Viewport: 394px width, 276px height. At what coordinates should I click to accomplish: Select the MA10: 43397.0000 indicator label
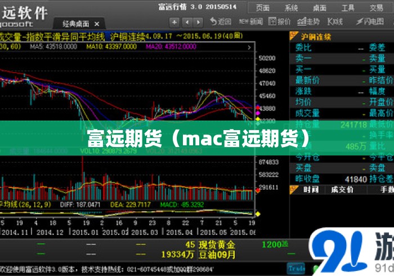click(111, 47)
